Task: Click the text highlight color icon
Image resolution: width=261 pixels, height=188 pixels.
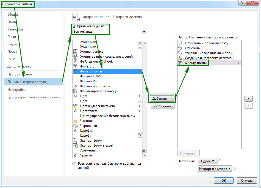Action: tap(75, 106)
